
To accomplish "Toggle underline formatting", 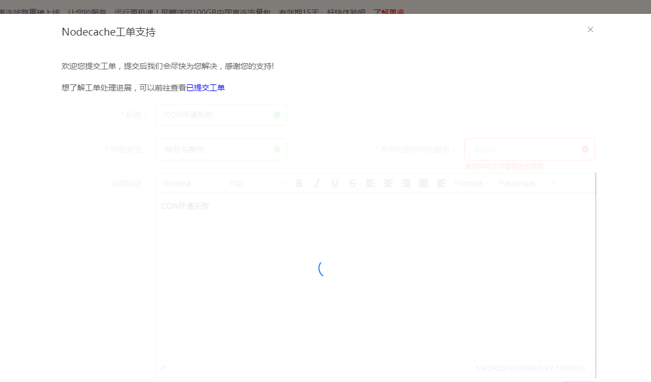I will click(334, 184).
